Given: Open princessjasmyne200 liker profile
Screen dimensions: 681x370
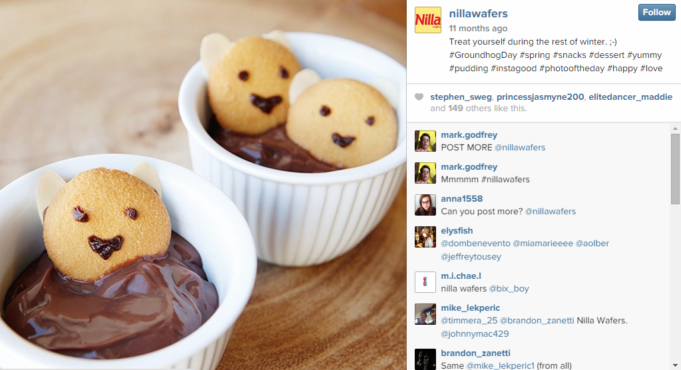Looking at the screenshot, I should click(x=541, y=97).
